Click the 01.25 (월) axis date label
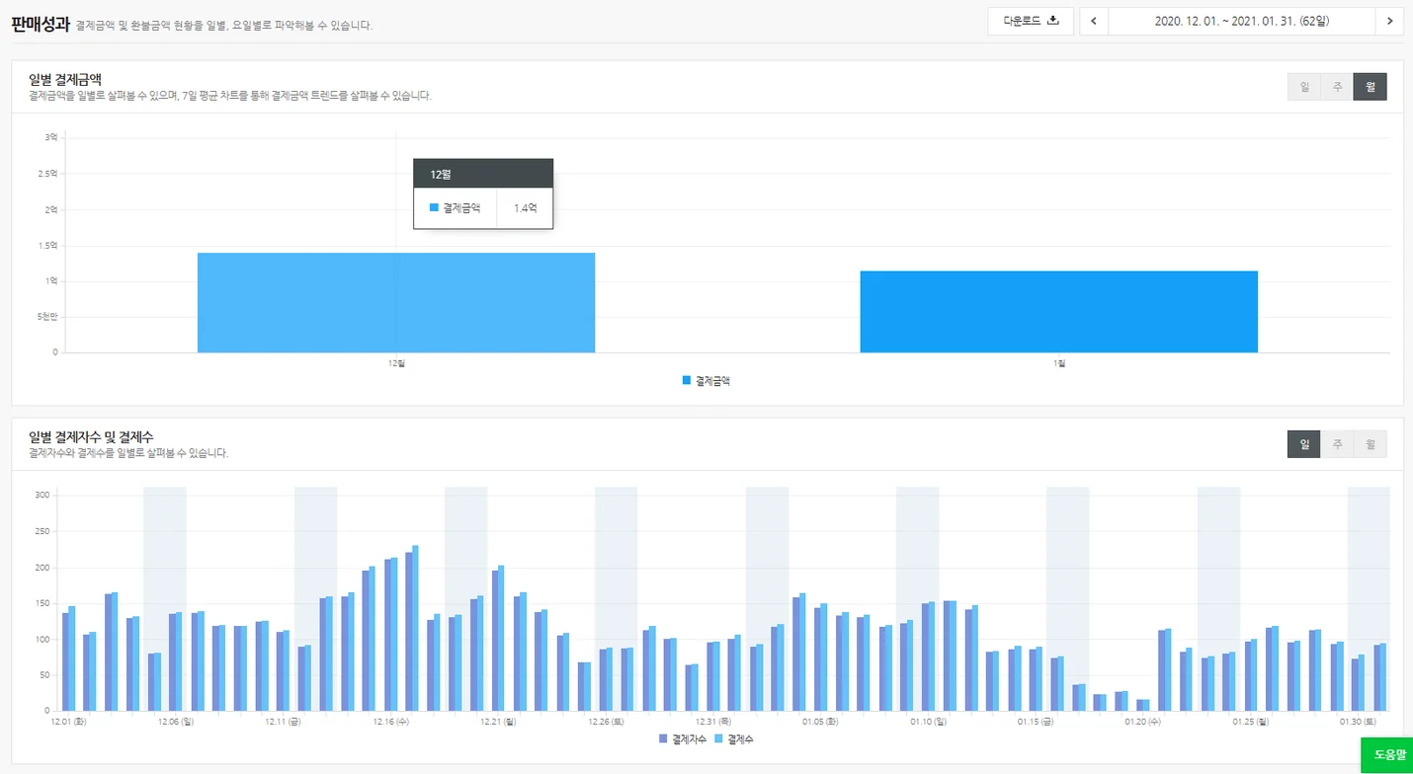Image resolution: width=1413 pixels, height=774 pixels. [1251, 722]
